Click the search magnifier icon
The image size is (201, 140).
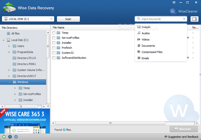click(x=139, y=19)
